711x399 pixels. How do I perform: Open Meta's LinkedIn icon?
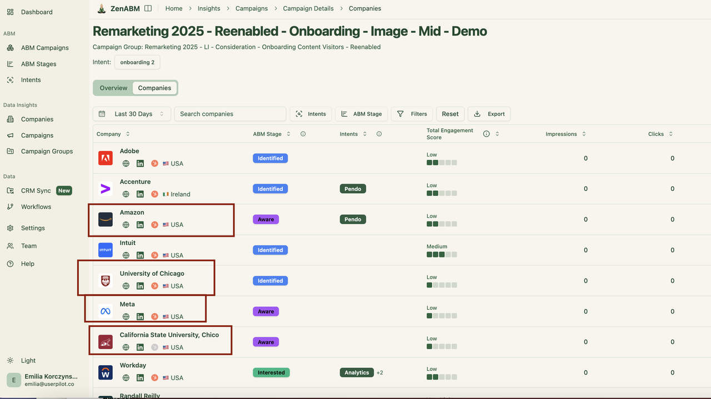tap(140, 317)
